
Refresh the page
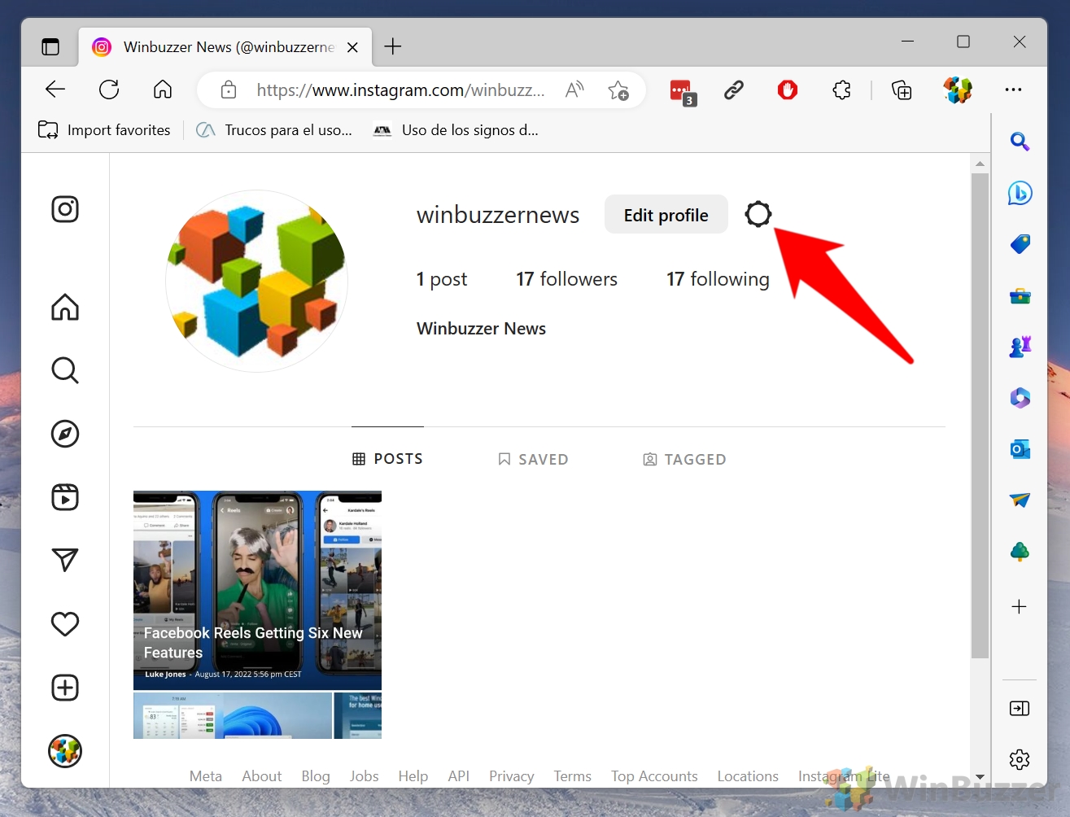click(109, 90)
